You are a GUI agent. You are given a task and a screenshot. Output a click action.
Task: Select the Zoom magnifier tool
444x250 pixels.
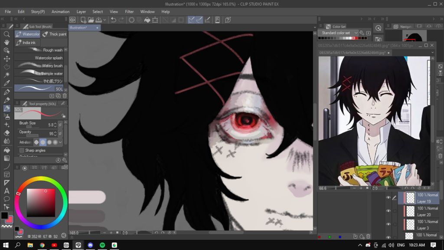coord(7,34)
